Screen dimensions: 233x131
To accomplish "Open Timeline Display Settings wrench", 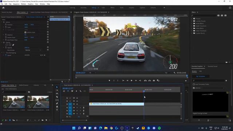I will [80, 91].
